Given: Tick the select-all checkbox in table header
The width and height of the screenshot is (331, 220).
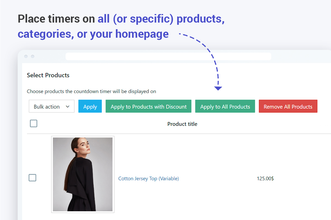Looking at the screenshot, I should [x=34, y=124].
